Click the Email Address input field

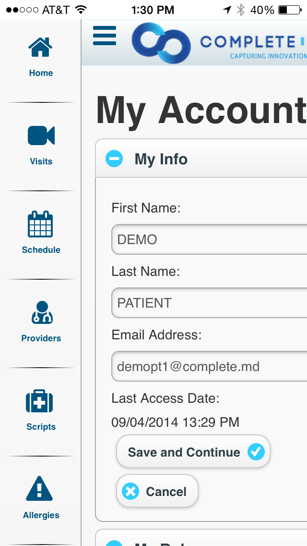click(x=209, y=366)
